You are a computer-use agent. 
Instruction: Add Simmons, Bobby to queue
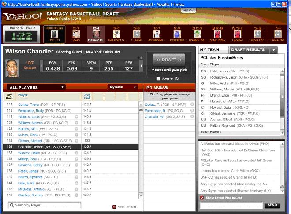(x=76, y=165)
